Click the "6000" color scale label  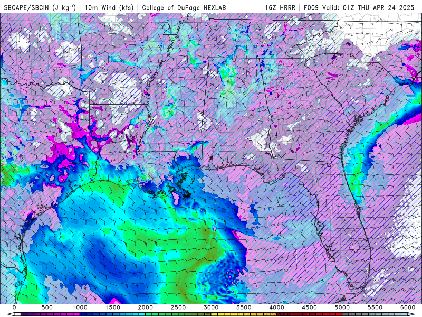(x=408, y=307)
